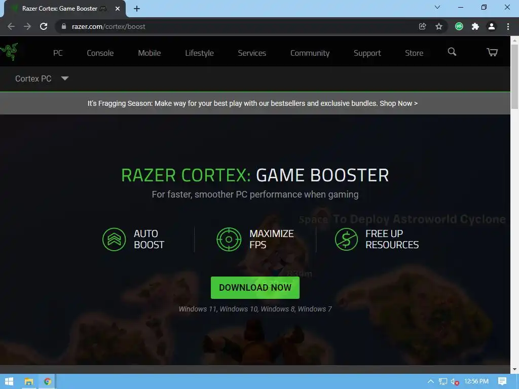Click the faster smoother PC performance subtitle
Image resolution: width=519 pixels, height=389 pixels.
point(255,194)
